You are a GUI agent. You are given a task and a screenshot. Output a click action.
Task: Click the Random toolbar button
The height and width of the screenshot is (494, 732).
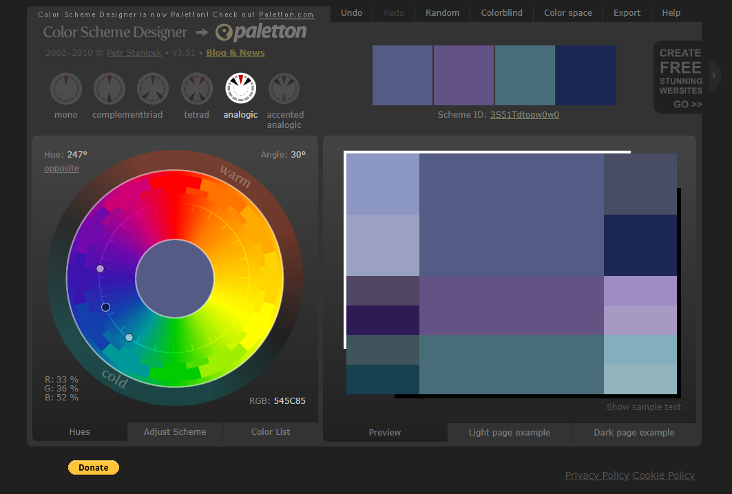(442, 13)
